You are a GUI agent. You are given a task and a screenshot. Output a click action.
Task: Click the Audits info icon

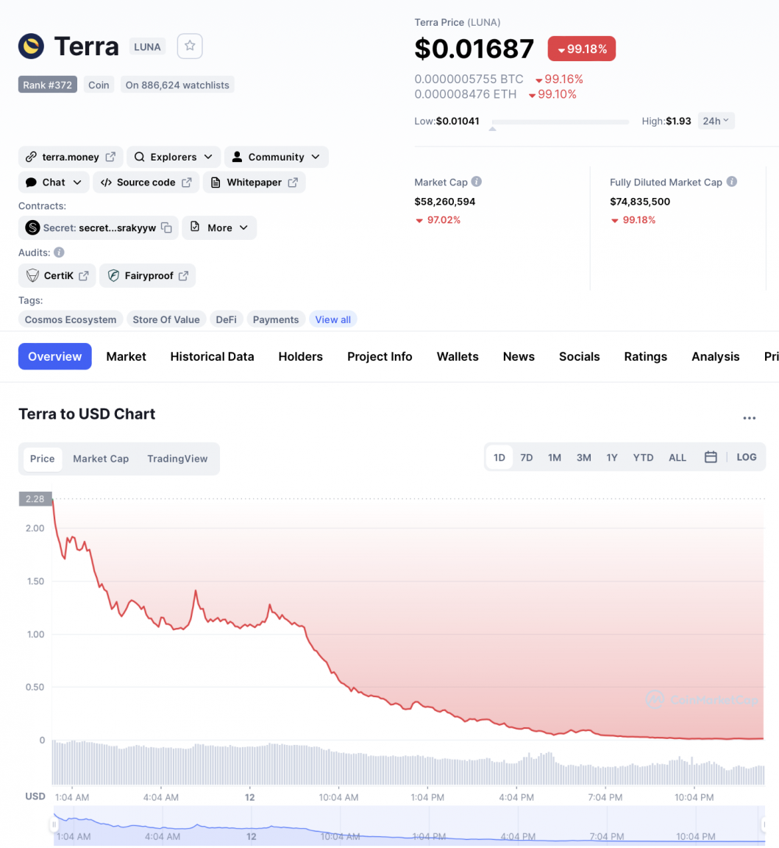(60, 252)
